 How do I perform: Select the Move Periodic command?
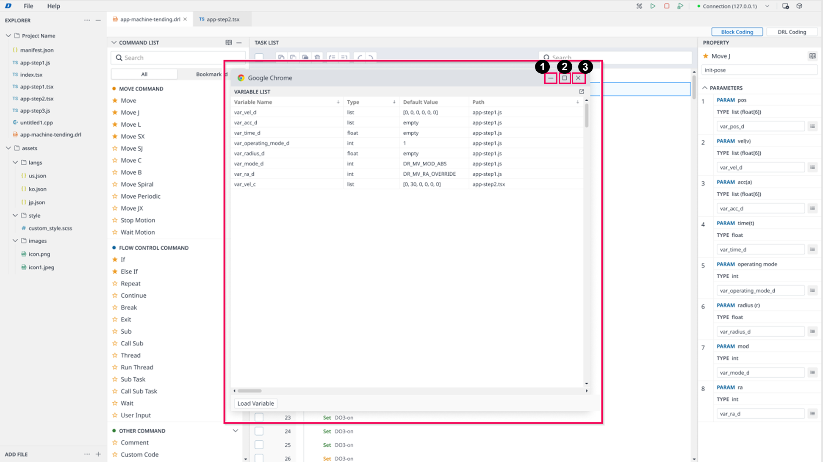coord(140,196)
